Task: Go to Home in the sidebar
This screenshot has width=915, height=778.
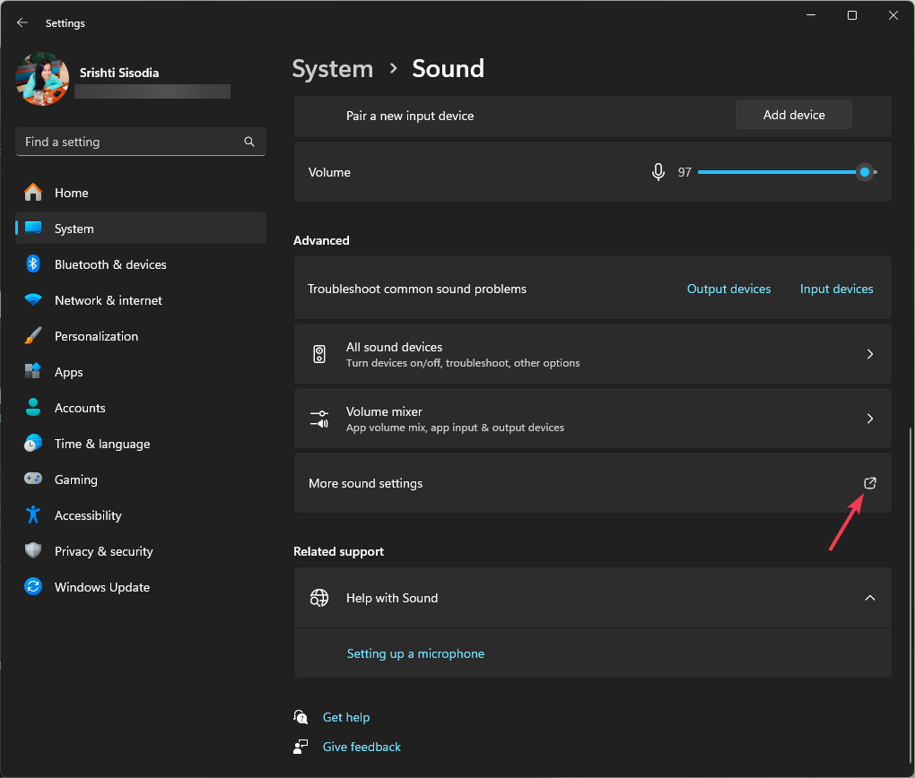Action: click(x=141, y=193)
